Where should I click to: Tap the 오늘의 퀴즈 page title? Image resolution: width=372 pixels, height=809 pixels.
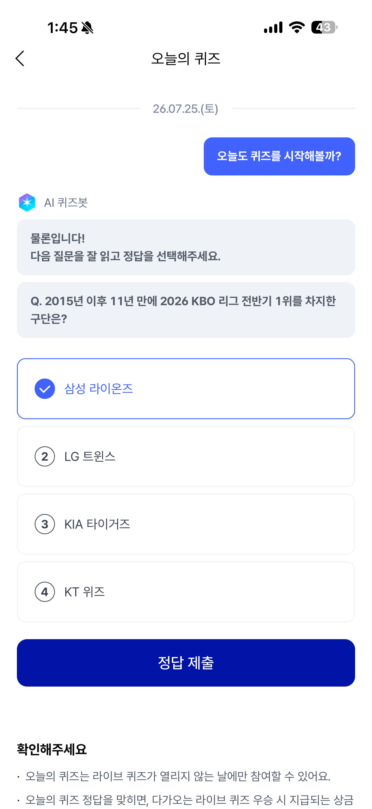186,59
